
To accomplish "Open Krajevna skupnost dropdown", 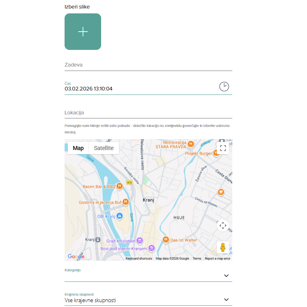I will pos(148,300).
